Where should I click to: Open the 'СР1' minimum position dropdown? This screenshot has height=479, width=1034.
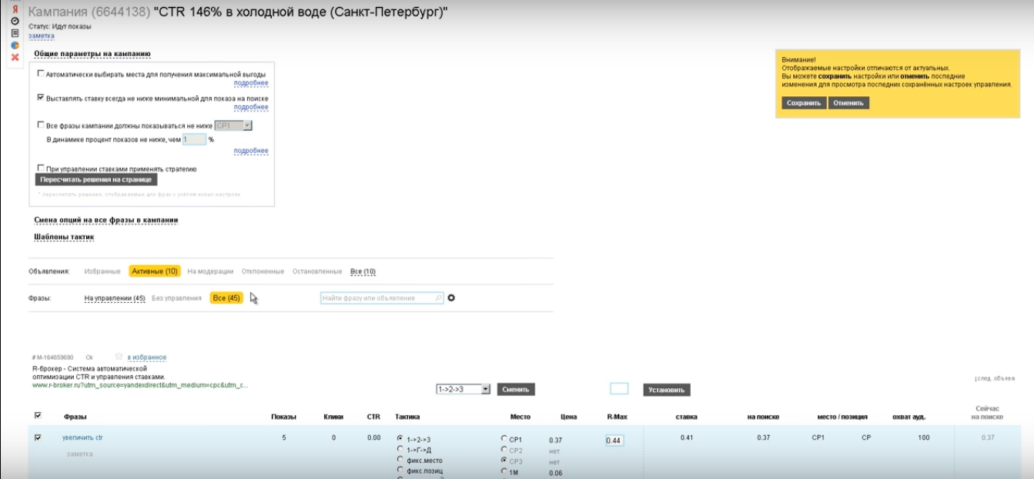[234, 125]
